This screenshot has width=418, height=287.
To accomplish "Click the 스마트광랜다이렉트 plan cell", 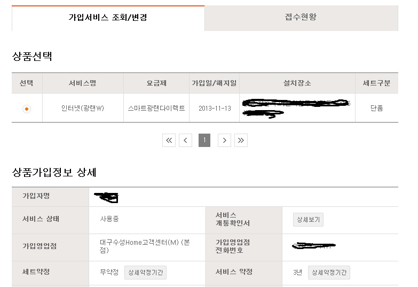I will pos(156,108).
